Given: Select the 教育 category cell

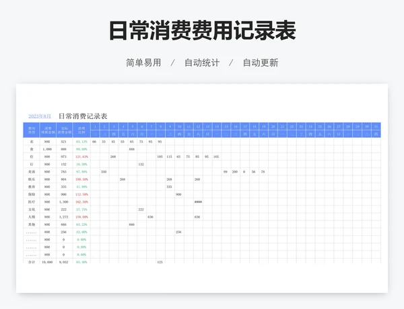Looking at the screenshot, I should 32,187.
